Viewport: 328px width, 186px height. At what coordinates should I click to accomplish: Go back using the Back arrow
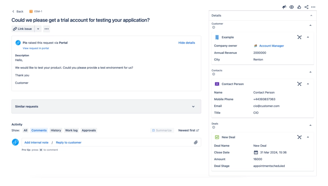pyautogui.click(x=18, y=12)
